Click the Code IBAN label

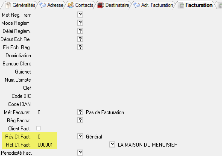20,104
